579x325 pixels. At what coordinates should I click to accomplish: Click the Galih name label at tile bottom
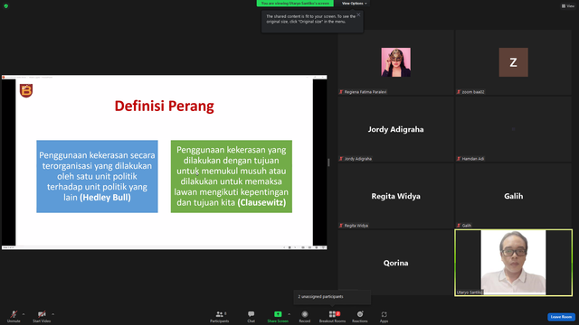pyautogui.click(x=467, y=226)
